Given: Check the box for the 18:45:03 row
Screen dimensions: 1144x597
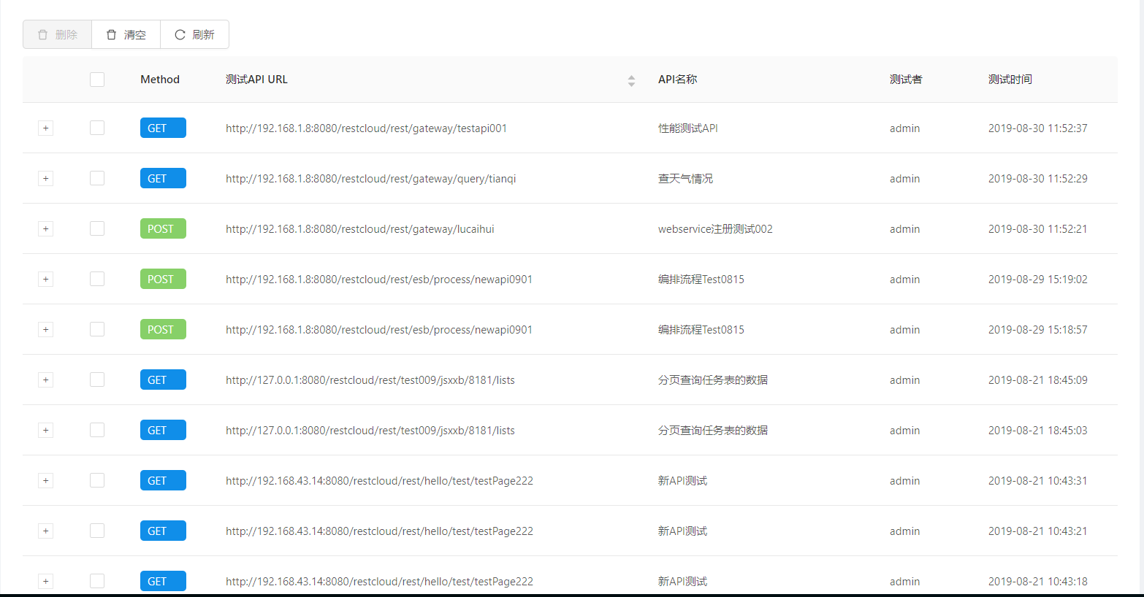Looking at the screenshot, I should point(97,430).
